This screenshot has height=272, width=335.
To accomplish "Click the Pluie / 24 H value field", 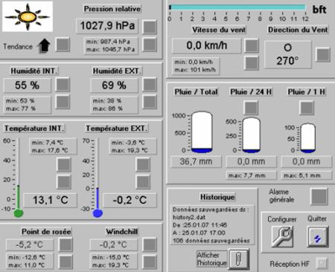I will point(251,162).
